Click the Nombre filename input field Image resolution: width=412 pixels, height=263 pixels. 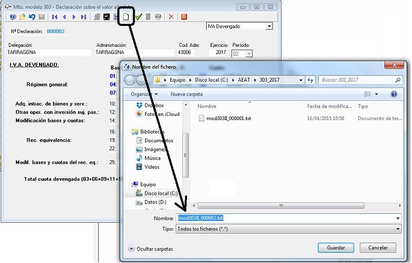pyautogui.click(x=285, y=218)
